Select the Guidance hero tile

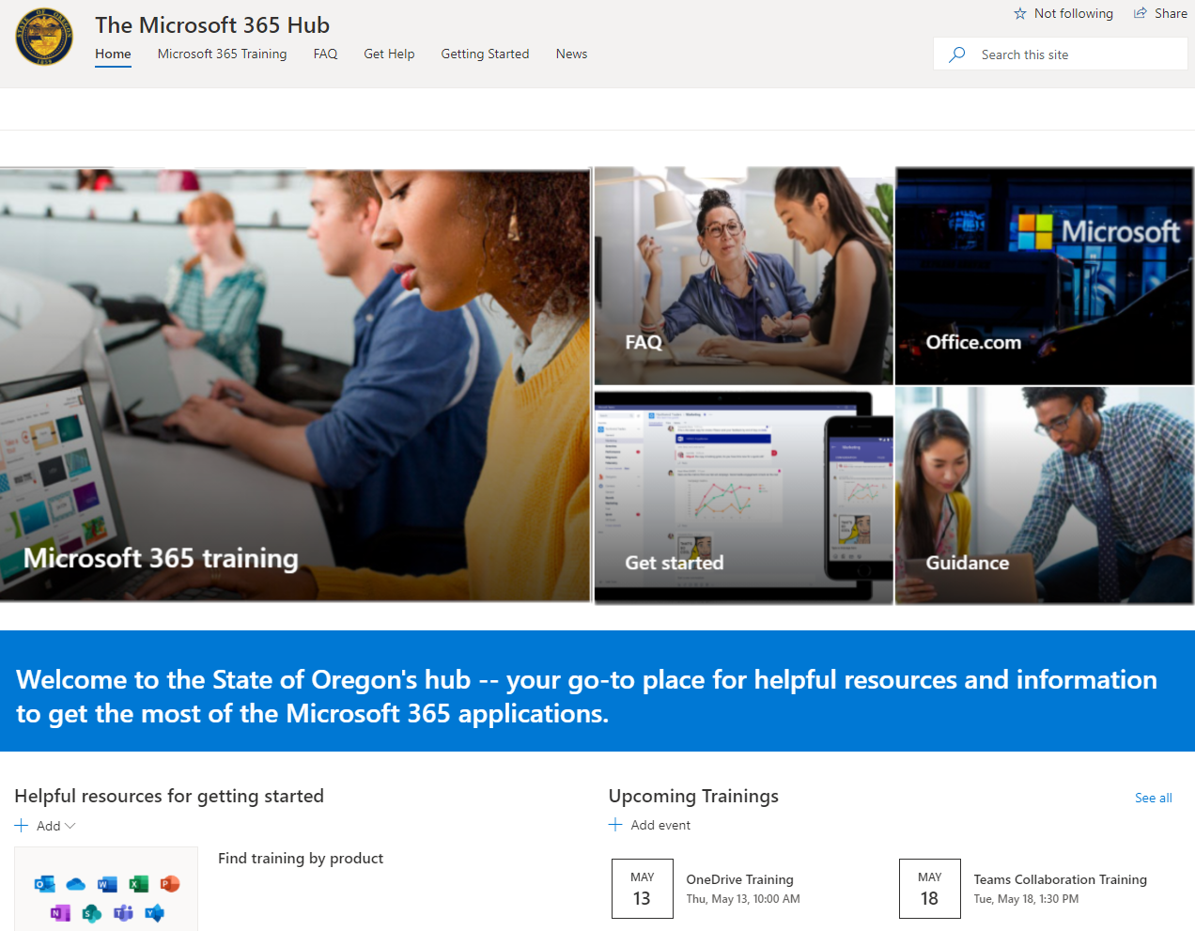click(1044, 495)
